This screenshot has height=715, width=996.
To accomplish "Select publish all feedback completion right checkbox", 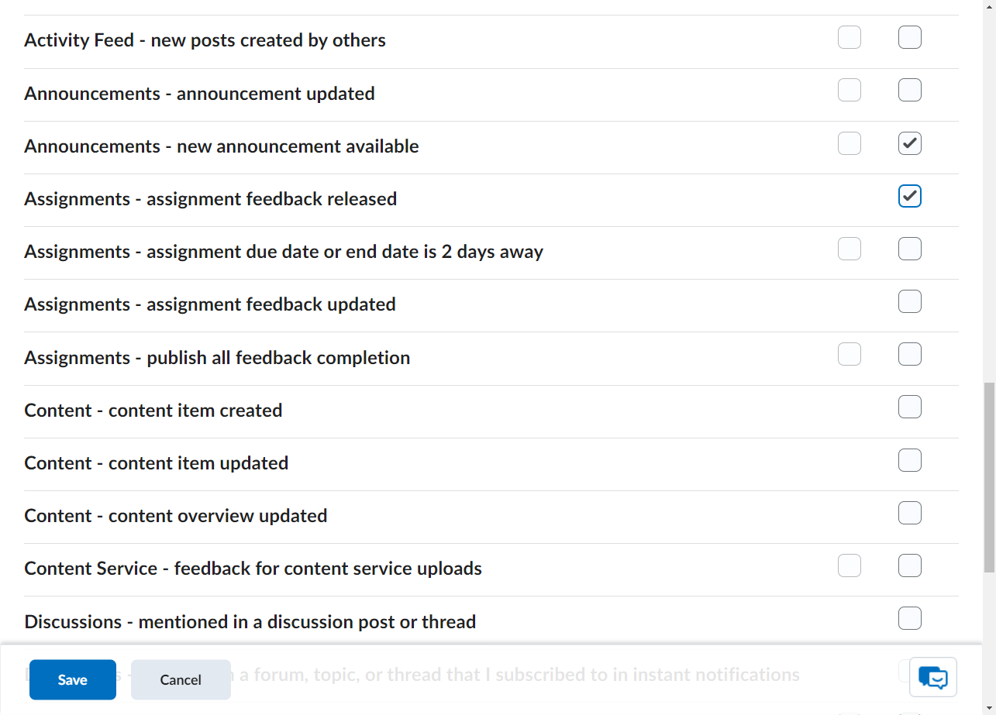I will pos(910,354).
